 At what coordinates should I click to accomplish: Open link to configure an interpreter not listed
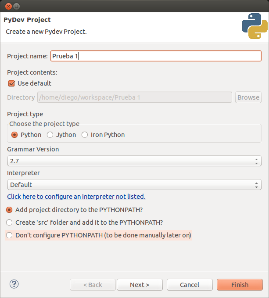[x=76, y=197]
